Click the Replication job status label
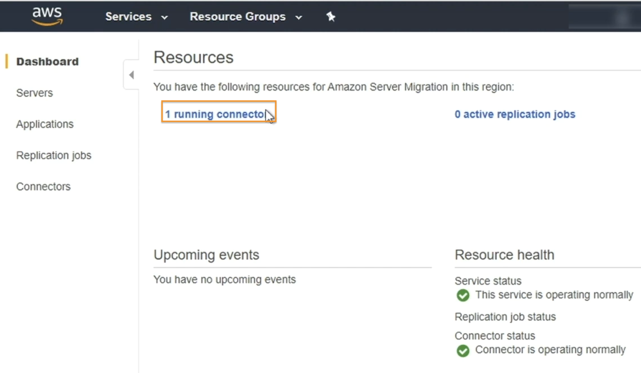The width and height of the screenshot is (641, 373). click(x=505, y=317)
